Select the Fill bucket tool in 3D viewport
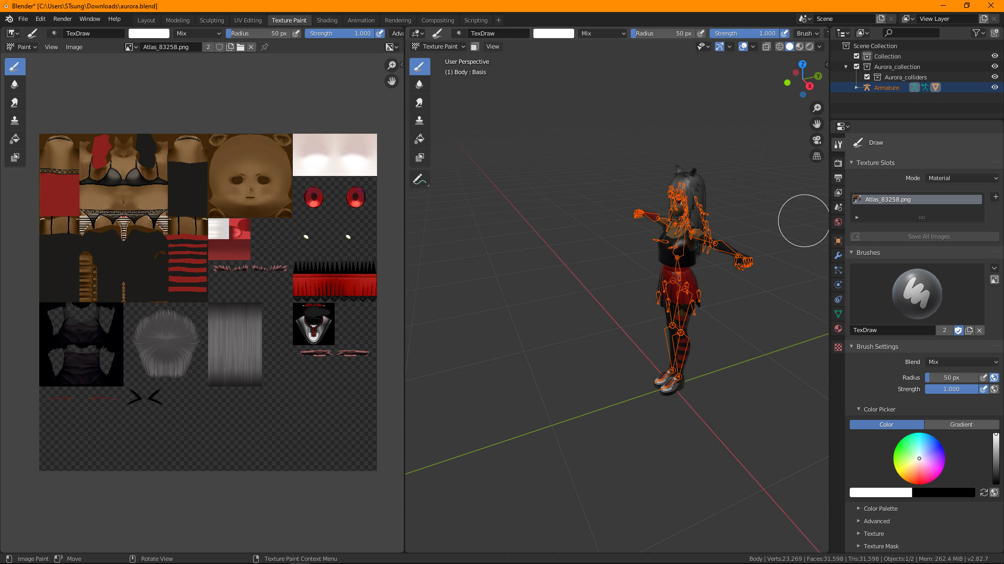The width and height of the screenshot is (1004, 564). point(419,139)
